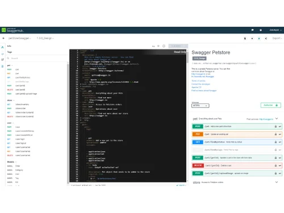This screenshot has width=284, height=213.
Task: Toggle the store section chevron in docs panel
Action: coord(277,182)
